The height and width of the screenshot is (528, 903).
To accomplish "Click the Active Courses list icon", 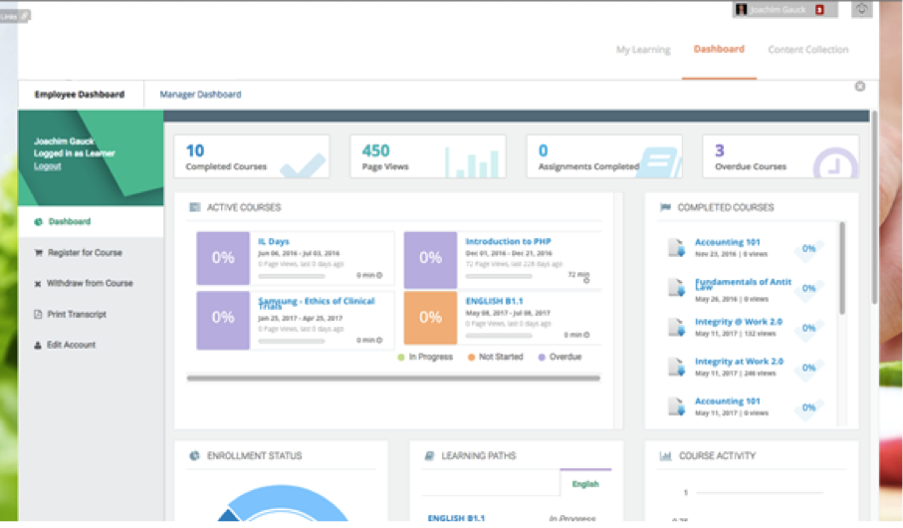I will pyautogui.click(x=194, y=207).
